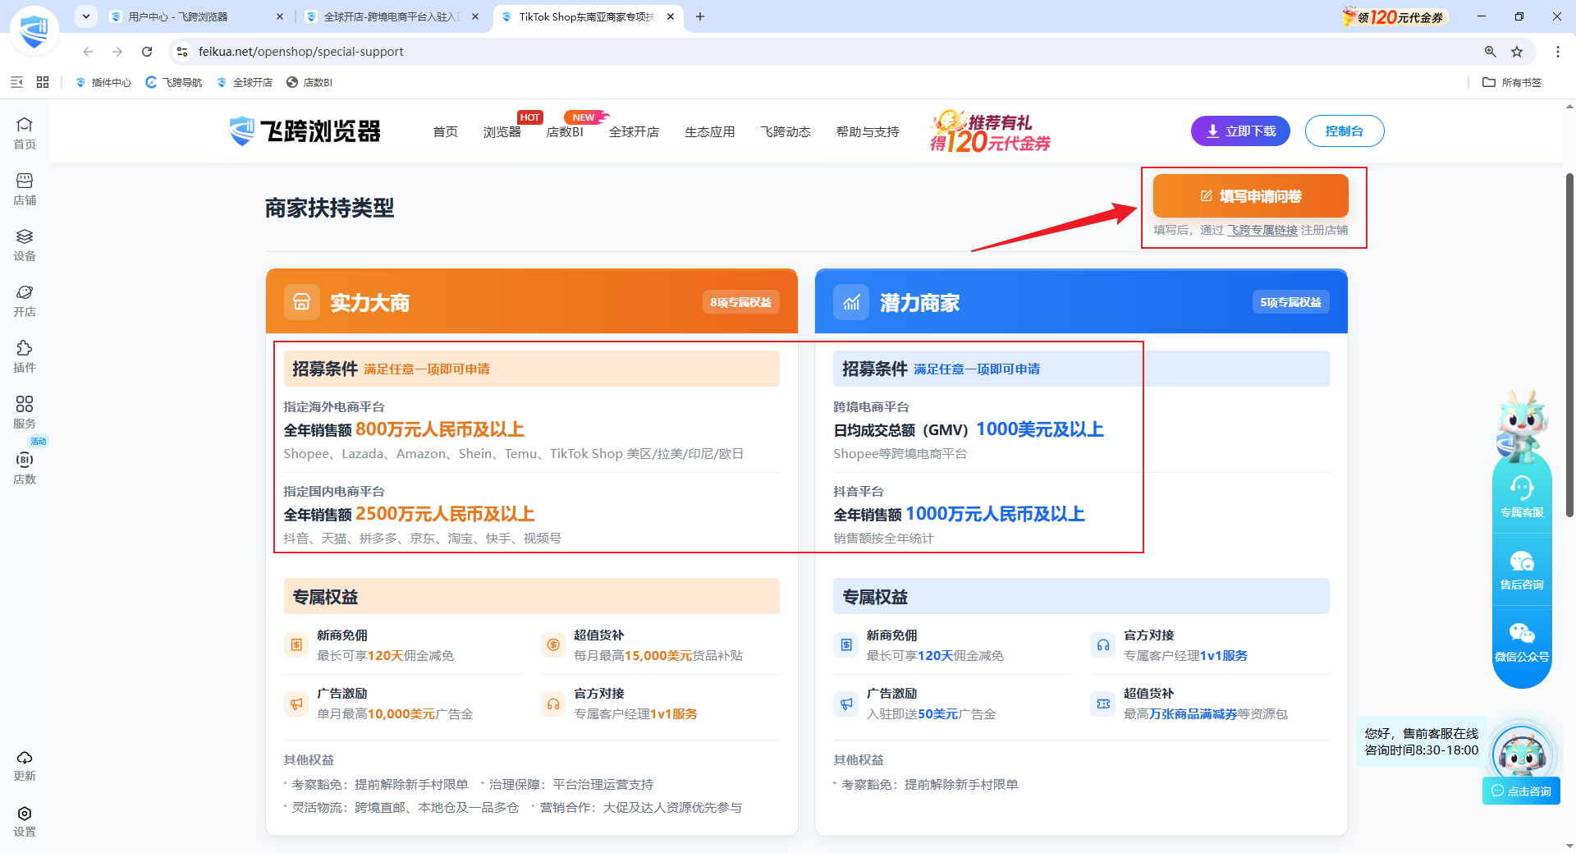This screenshot has width=1576, height=853.
Task: Expand the tab search dropdown chevron
Action: click(86, 16)
